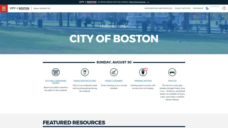Image resolution: width=228 pixels, height=128 pixels.
Task: Open Information and Services menu
Action: click(x=158, y=8)
